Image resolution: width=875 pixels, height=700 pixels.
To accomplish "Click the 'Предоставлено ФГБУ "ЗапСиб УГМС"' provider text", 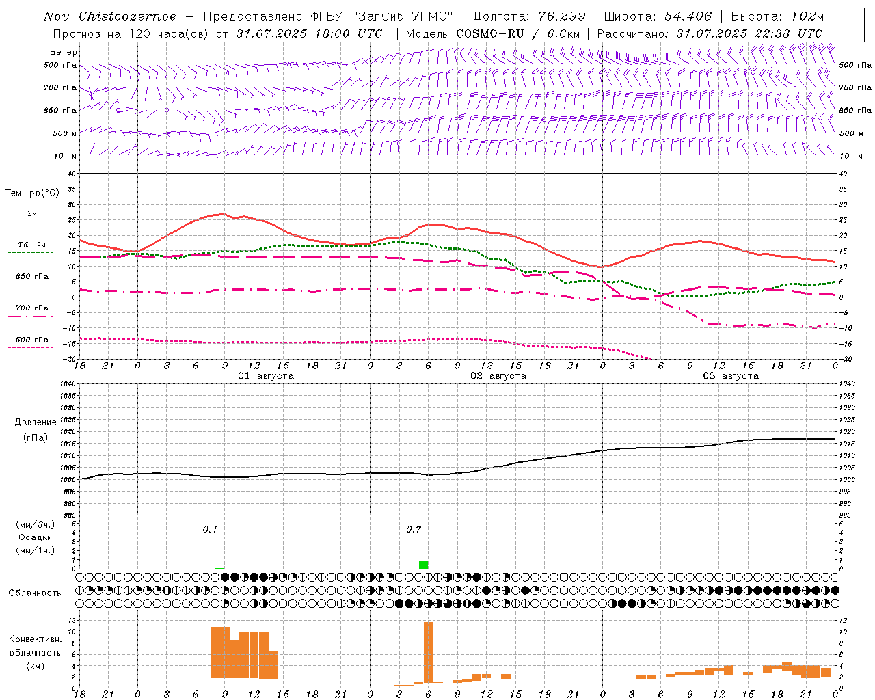I will [328, 16].
